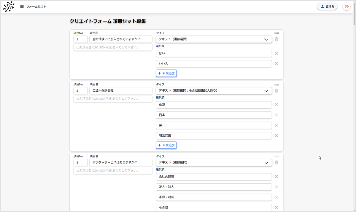Focus output name field of item 3

[113, 171]
